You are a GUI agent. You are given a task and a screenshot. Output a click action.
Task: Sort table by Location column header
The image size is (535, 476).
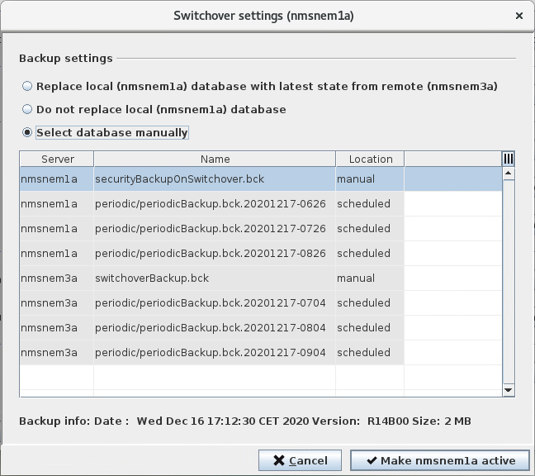(370, 159)
